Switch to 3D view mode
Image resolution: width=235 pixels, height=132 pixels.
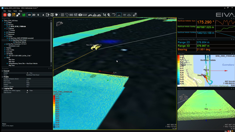tap(29, 15)
